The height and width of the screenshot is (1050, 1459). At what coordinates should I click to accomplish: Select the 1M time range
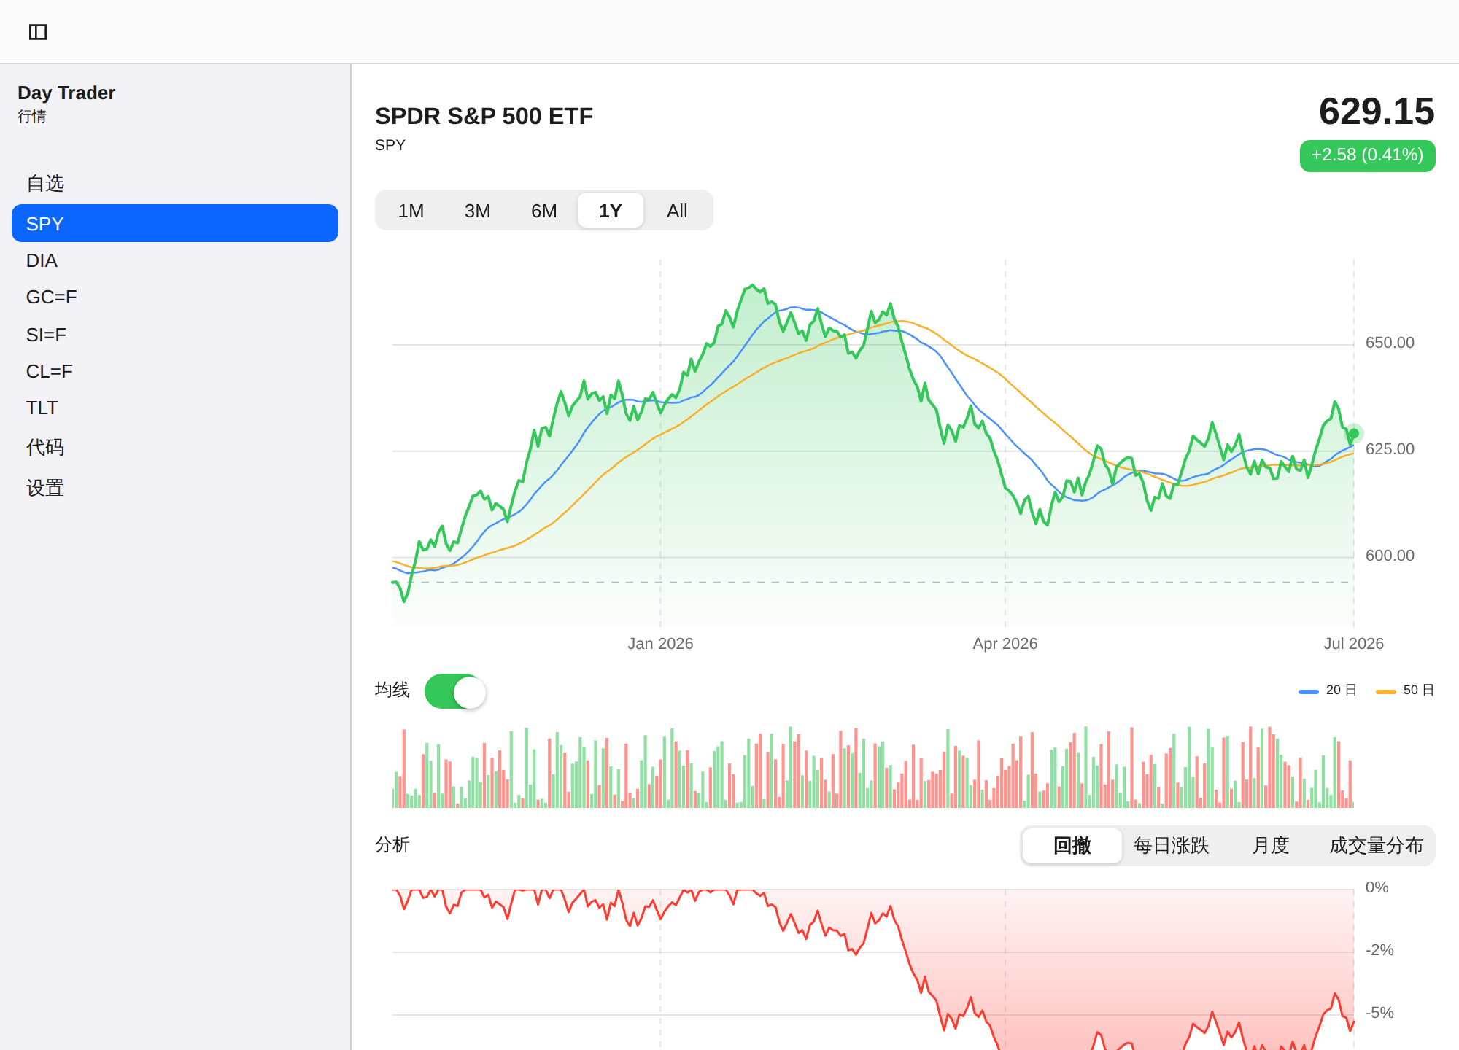411,211
